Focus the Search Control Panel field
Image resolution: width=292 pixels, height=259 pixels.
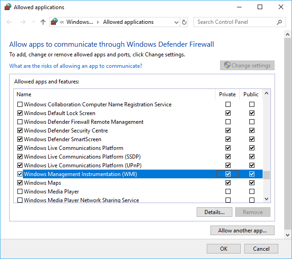[239, 22]
